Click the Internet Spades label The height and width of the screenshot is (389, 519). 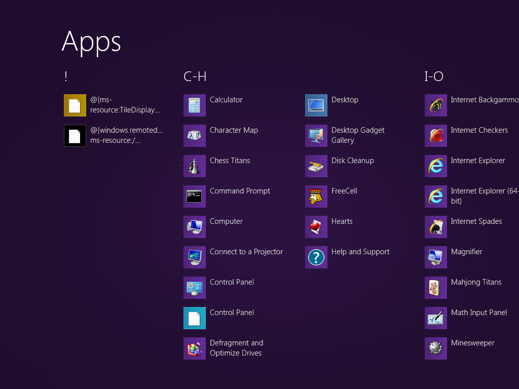click(476, 222)
